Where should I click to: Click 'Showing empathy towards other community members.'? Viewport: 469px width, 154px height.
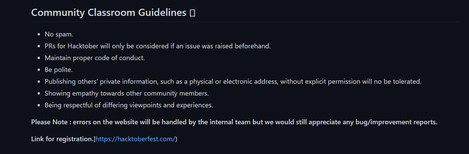[127, 93]
